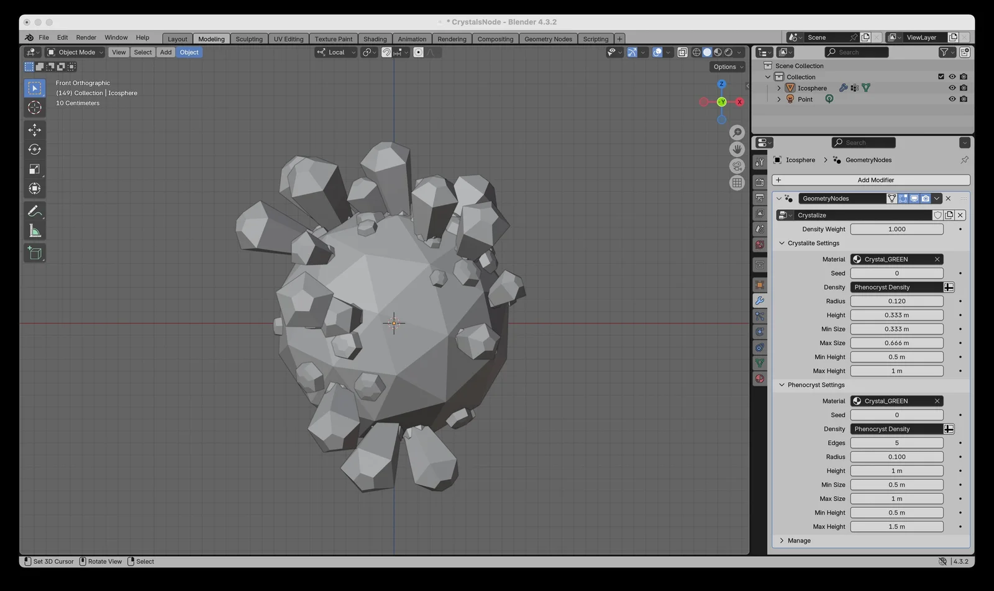Screen dimensions: 994x591
Task: Switch to Rendered viewport shading
Action: click(727, 52)
